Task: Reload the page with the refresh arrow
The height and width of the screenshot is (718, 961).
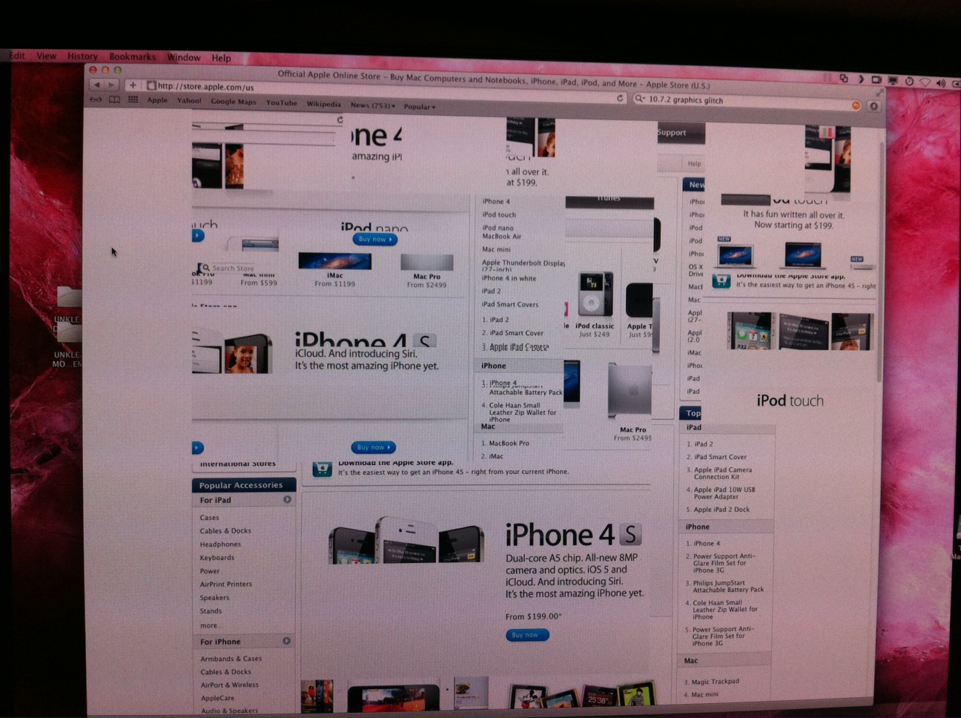Action: pos(620,98)
